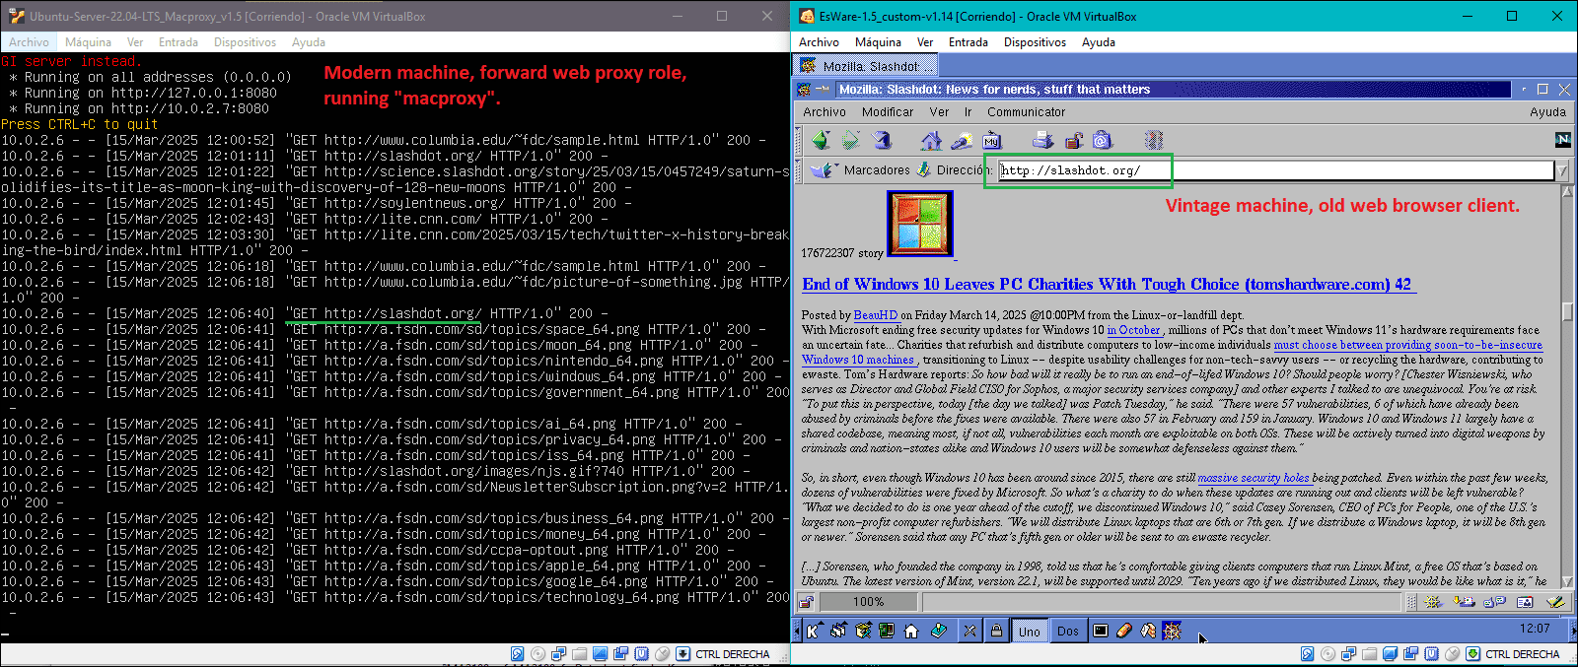This screenshot has height=667, width=1578.
Task: Collapse the KDE panel with the left edge arrow
Action: pos(797,631)
